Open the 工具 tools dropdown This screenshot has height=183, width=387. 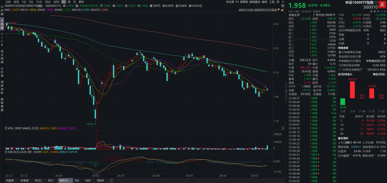click(272, 2)
